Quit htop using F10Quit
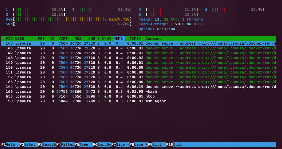The image size is (282, 149). pos(174,144)
